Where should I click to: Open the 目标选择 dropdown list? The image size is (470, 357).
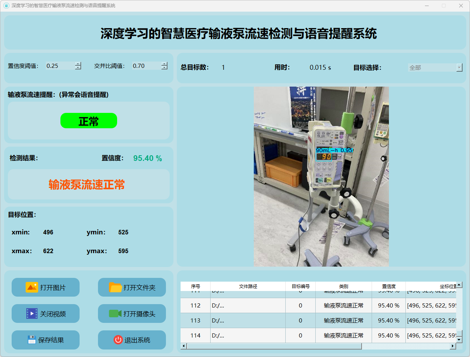(x=459, y=67)
